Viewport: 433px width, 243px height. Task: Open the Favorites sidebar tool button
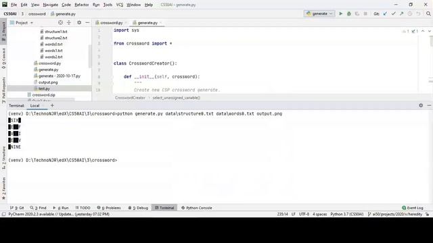[3, 188]
